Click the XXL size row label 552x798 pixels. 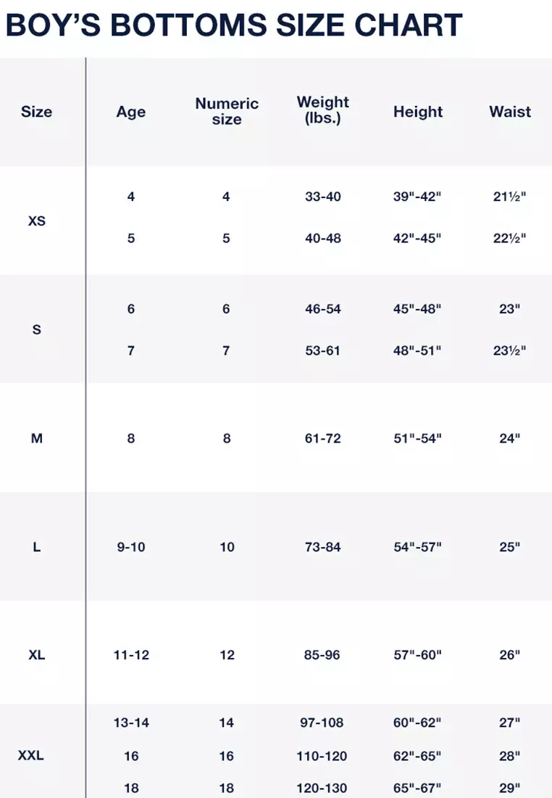(31, 755)
